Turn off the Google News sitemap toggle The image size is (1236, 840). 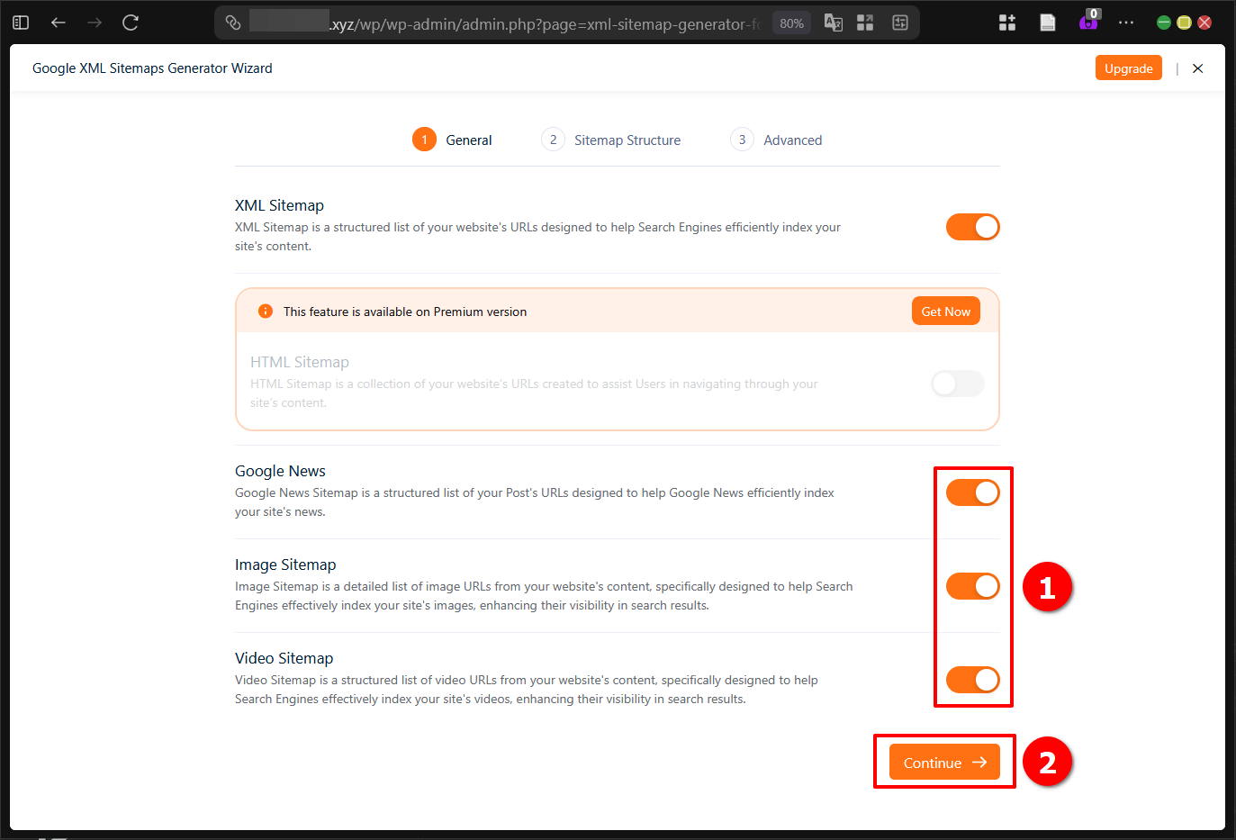click(972, 492)
